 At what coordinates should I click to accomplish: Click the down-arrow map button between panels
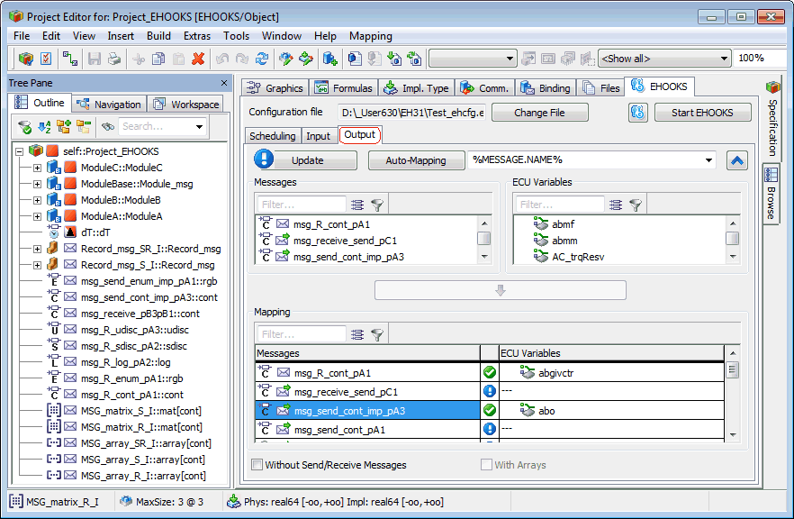point(501,290)
